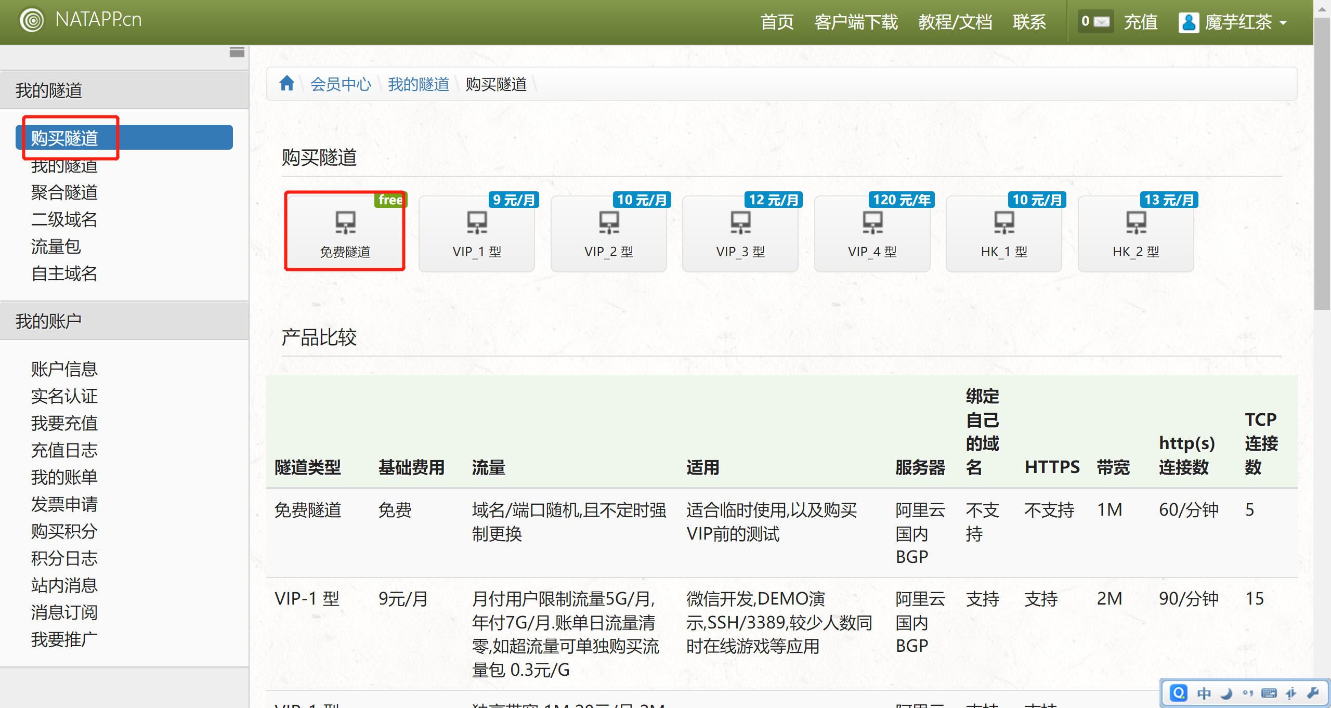Open the message inbox envelope counter
Viewport: 1331px width, 708px height.
[1095, 21]
